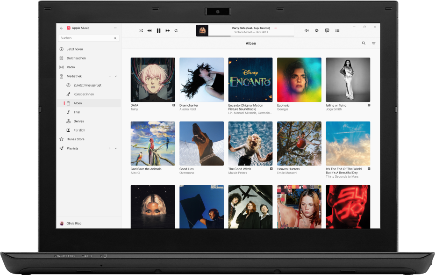Enable repeat playback
435x275 pixels.
(x=176, y=30)
